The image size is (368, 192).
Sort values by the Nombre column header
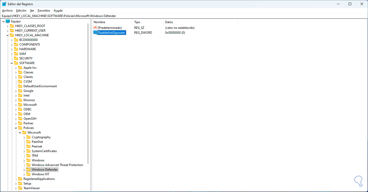(112, 22)
